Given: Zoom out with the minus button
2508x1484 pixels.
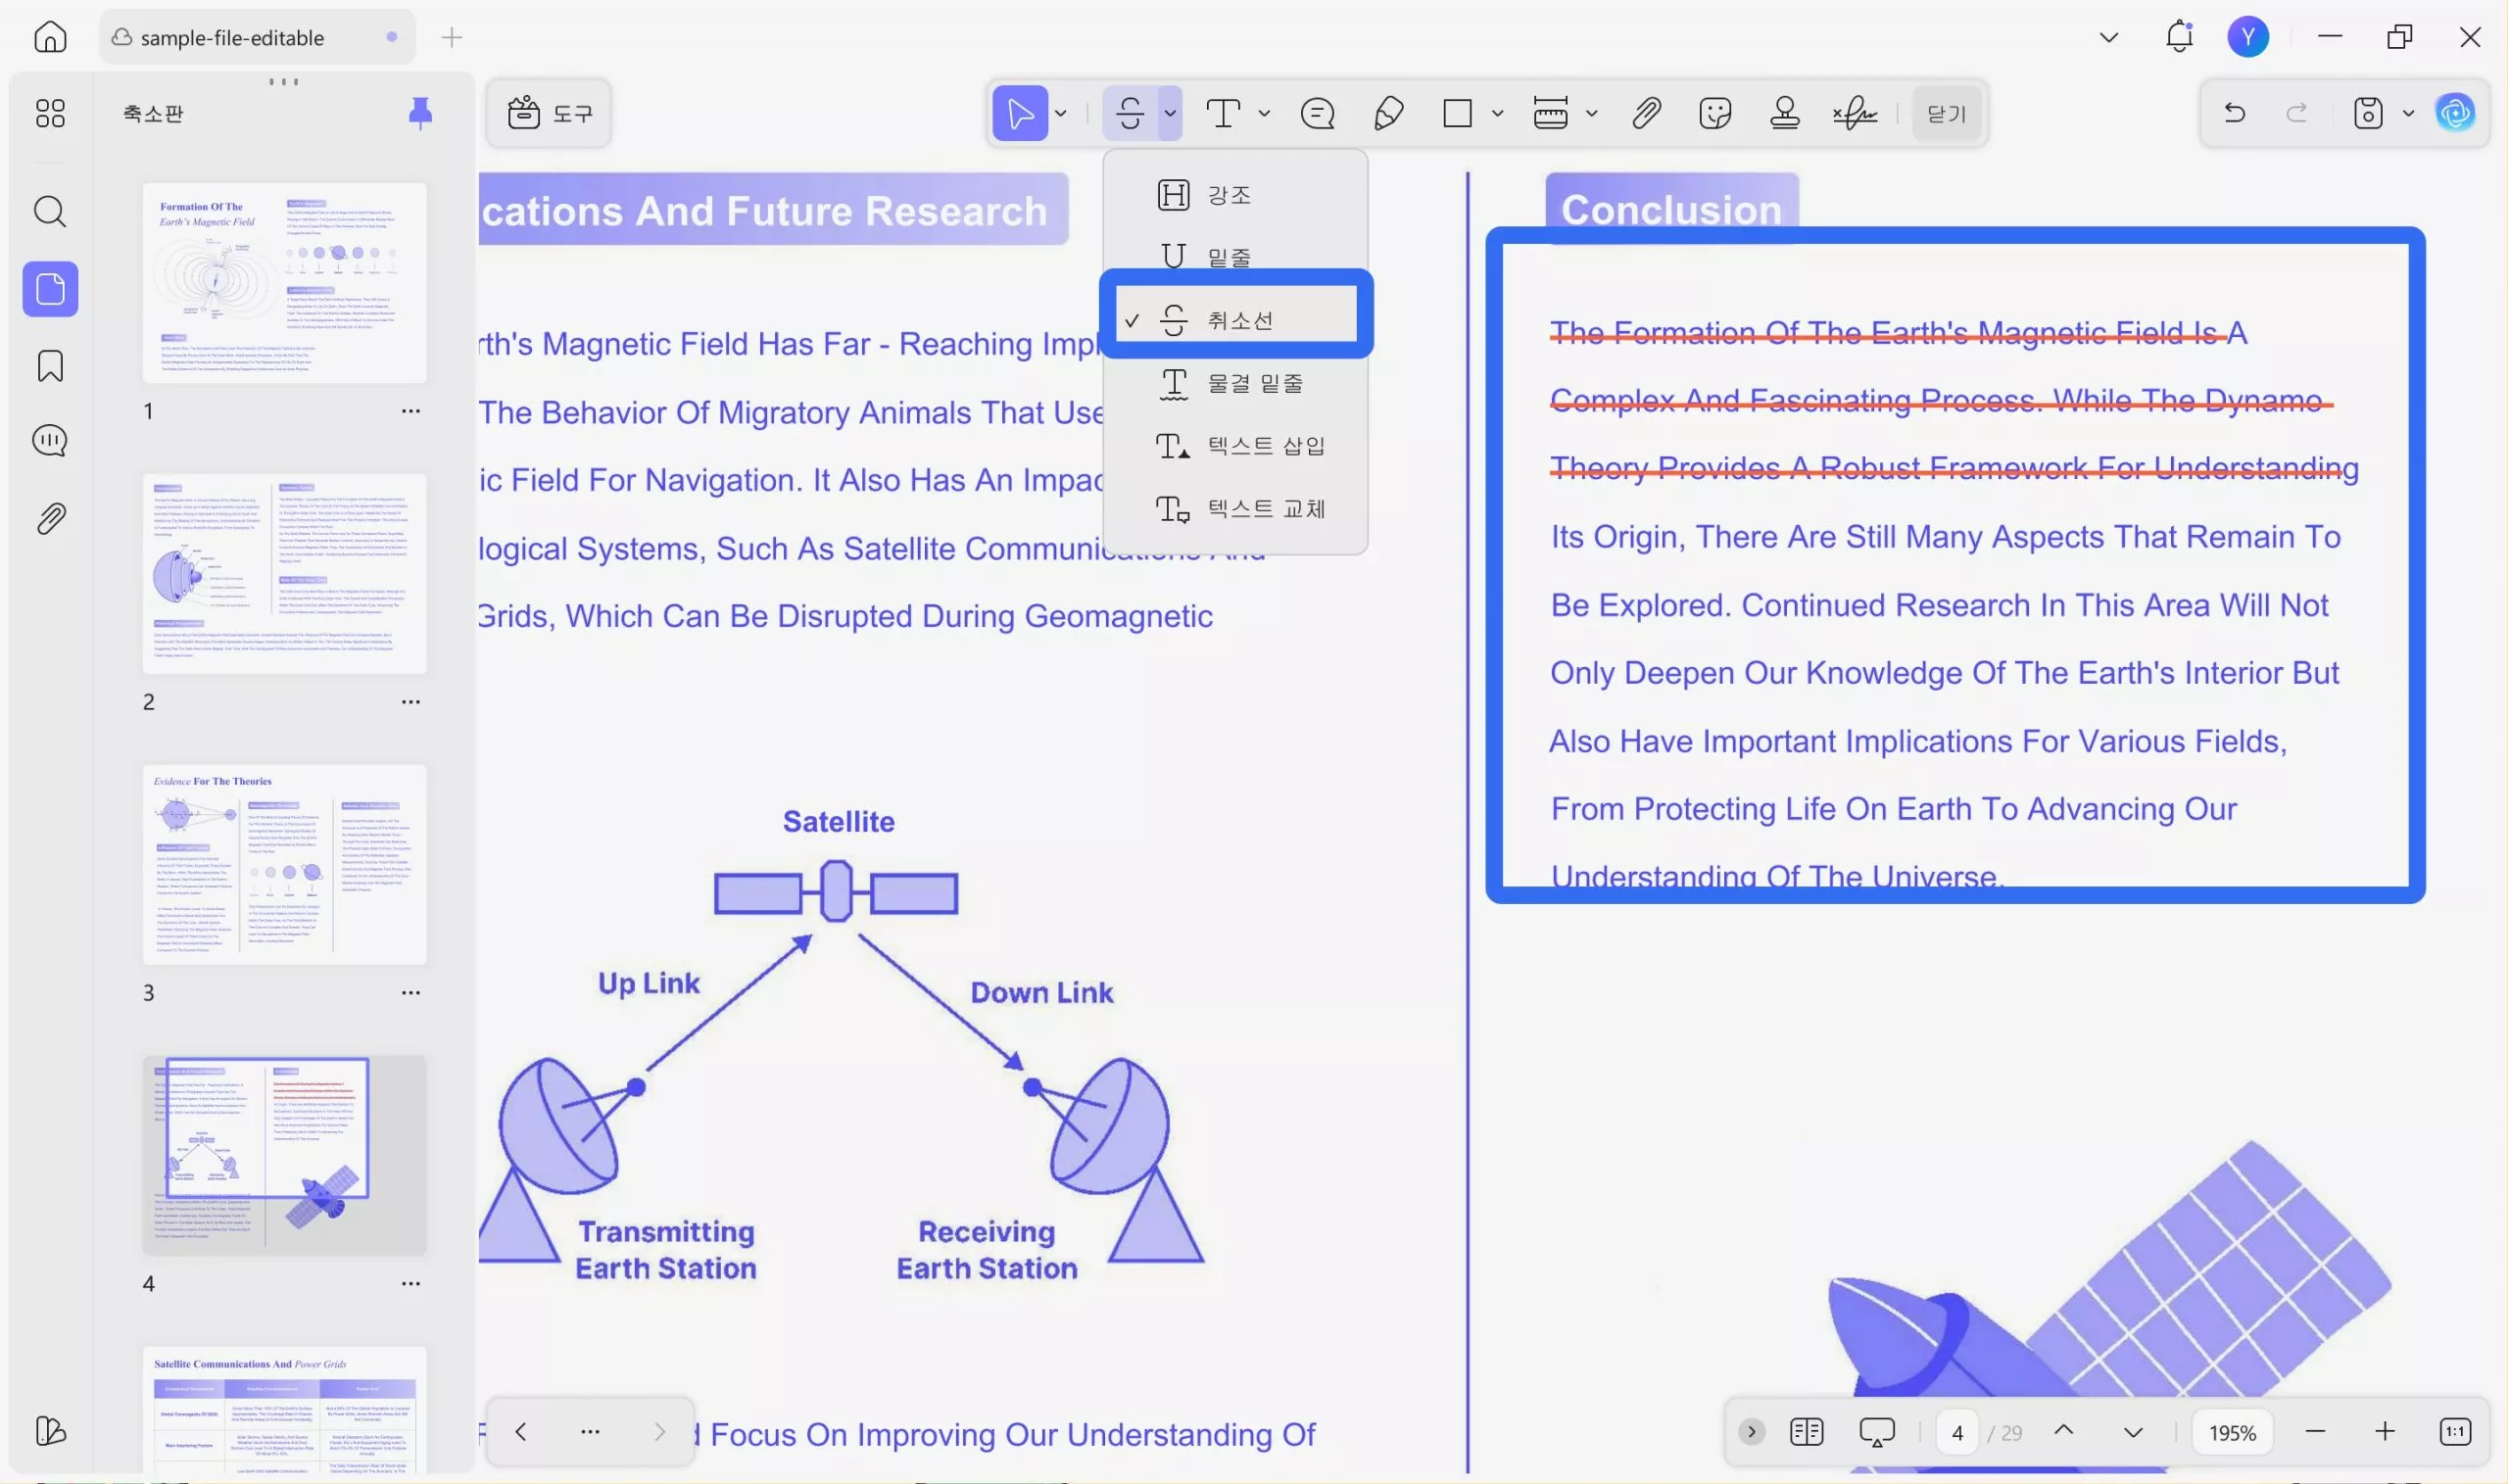Looking at the screenshot, I should 2315,1432.
